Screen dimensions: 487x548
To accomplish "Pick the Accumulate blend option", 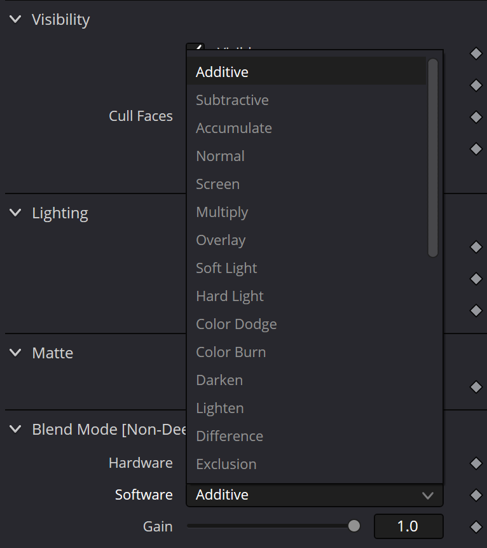I will pyautogui.click(x=306, y=128).
